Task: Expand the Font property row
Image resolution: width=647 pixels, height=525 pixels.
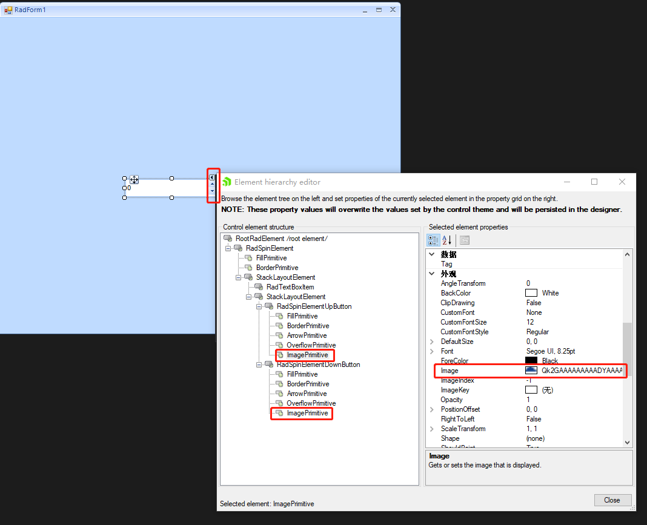Action: [432, 351]
